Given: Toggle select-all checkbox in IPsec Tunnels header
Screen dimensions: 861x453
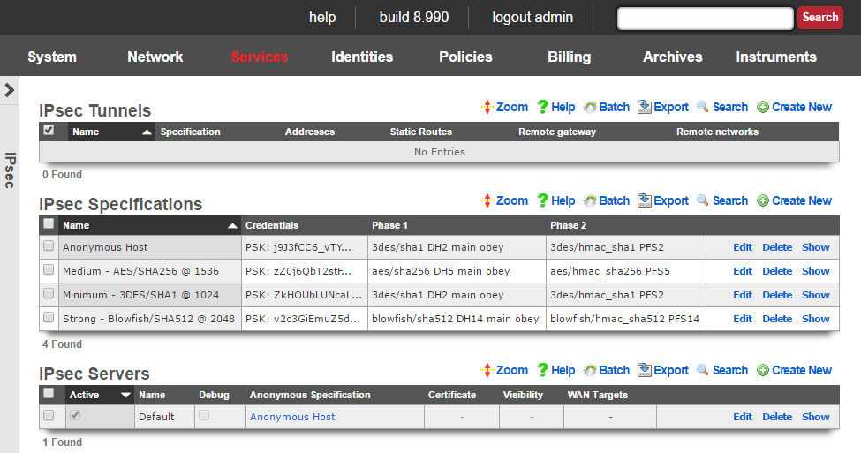Looking at the screenshot, I should pos(49,131).
